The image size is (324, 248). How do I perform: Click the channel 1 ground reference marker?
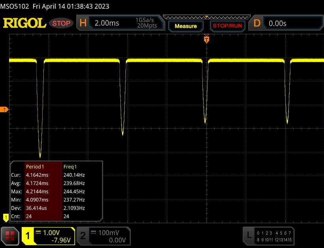pos(6,217)
